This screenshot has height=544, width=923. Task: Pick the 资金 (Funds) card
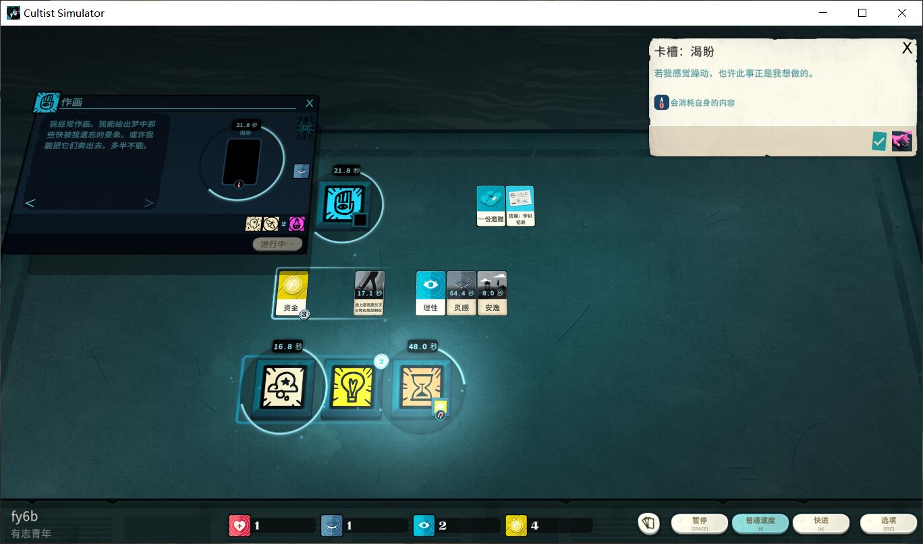point(292,293)
